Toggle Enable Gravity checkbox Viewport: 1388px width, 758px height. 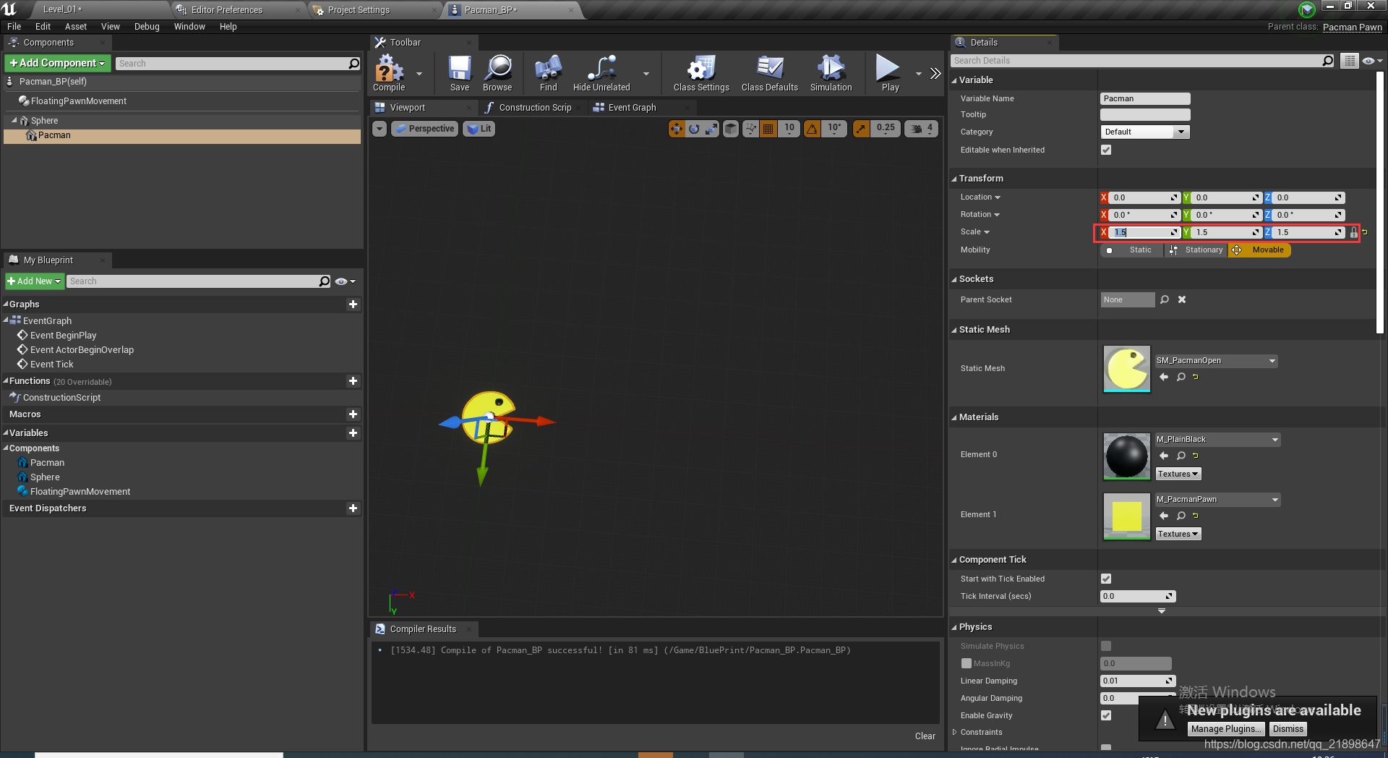(1106, 715)
